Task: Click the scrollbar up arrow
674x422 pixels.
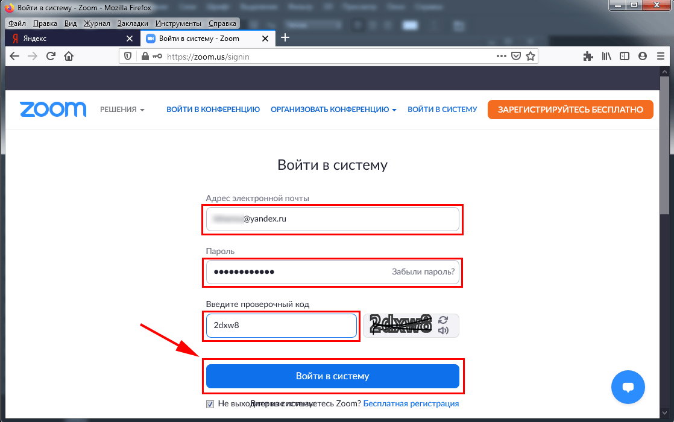Action: [664, 71]
